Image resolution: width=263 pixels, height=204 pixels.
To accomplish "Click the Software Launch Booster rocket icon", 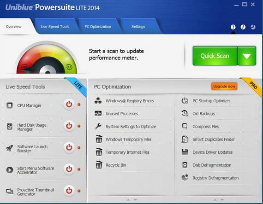I will (x=10, y=148).
